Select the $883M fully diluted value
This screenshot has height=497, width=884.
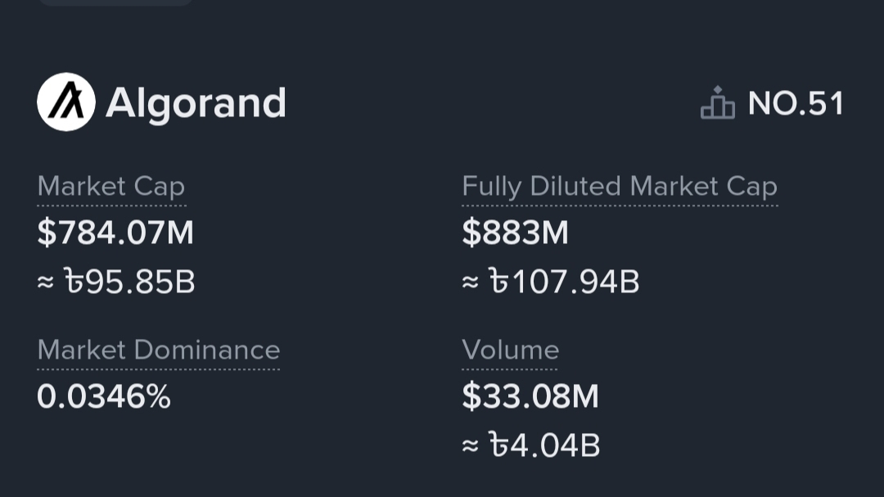[x=515, y=233]
